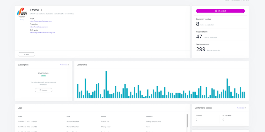Open the Production whitehotwater.com link
The height and width of the screenshot is (132, 265).
tap(39, 27)
